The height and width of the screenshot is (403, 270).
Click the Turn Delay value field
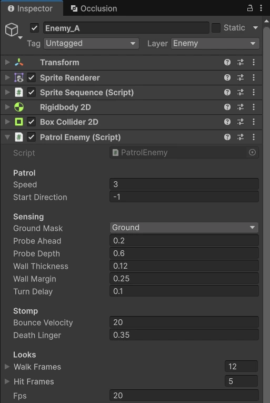184,291
